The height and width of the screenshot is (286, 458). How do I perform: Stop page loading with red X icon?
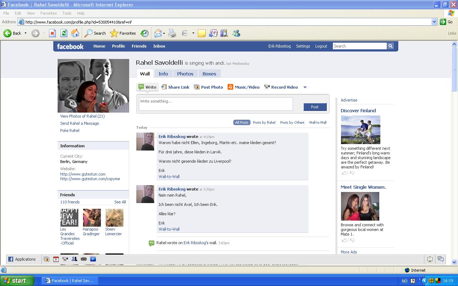pos(52,33)
